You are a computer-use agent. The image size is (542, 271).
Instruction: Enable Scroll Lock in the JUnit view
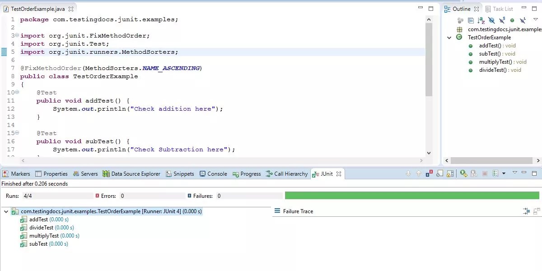450,173
